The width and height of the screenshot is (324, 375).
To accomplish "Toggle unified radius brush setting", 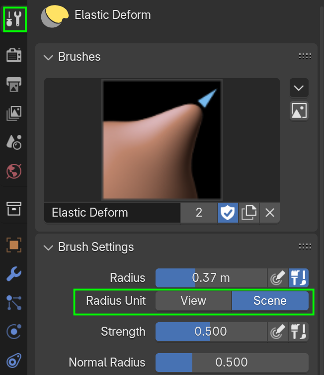I will coord(299,278).
